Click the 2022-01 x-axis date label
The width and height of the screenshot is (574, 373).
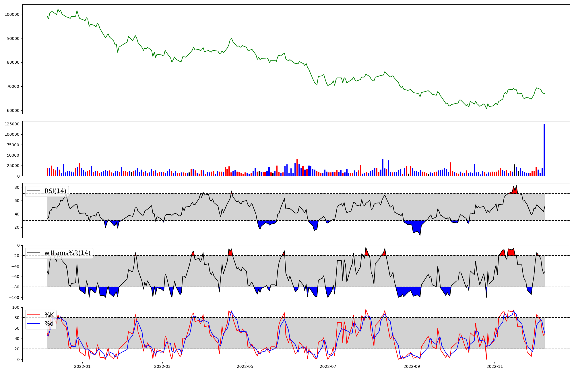(82, 366)
